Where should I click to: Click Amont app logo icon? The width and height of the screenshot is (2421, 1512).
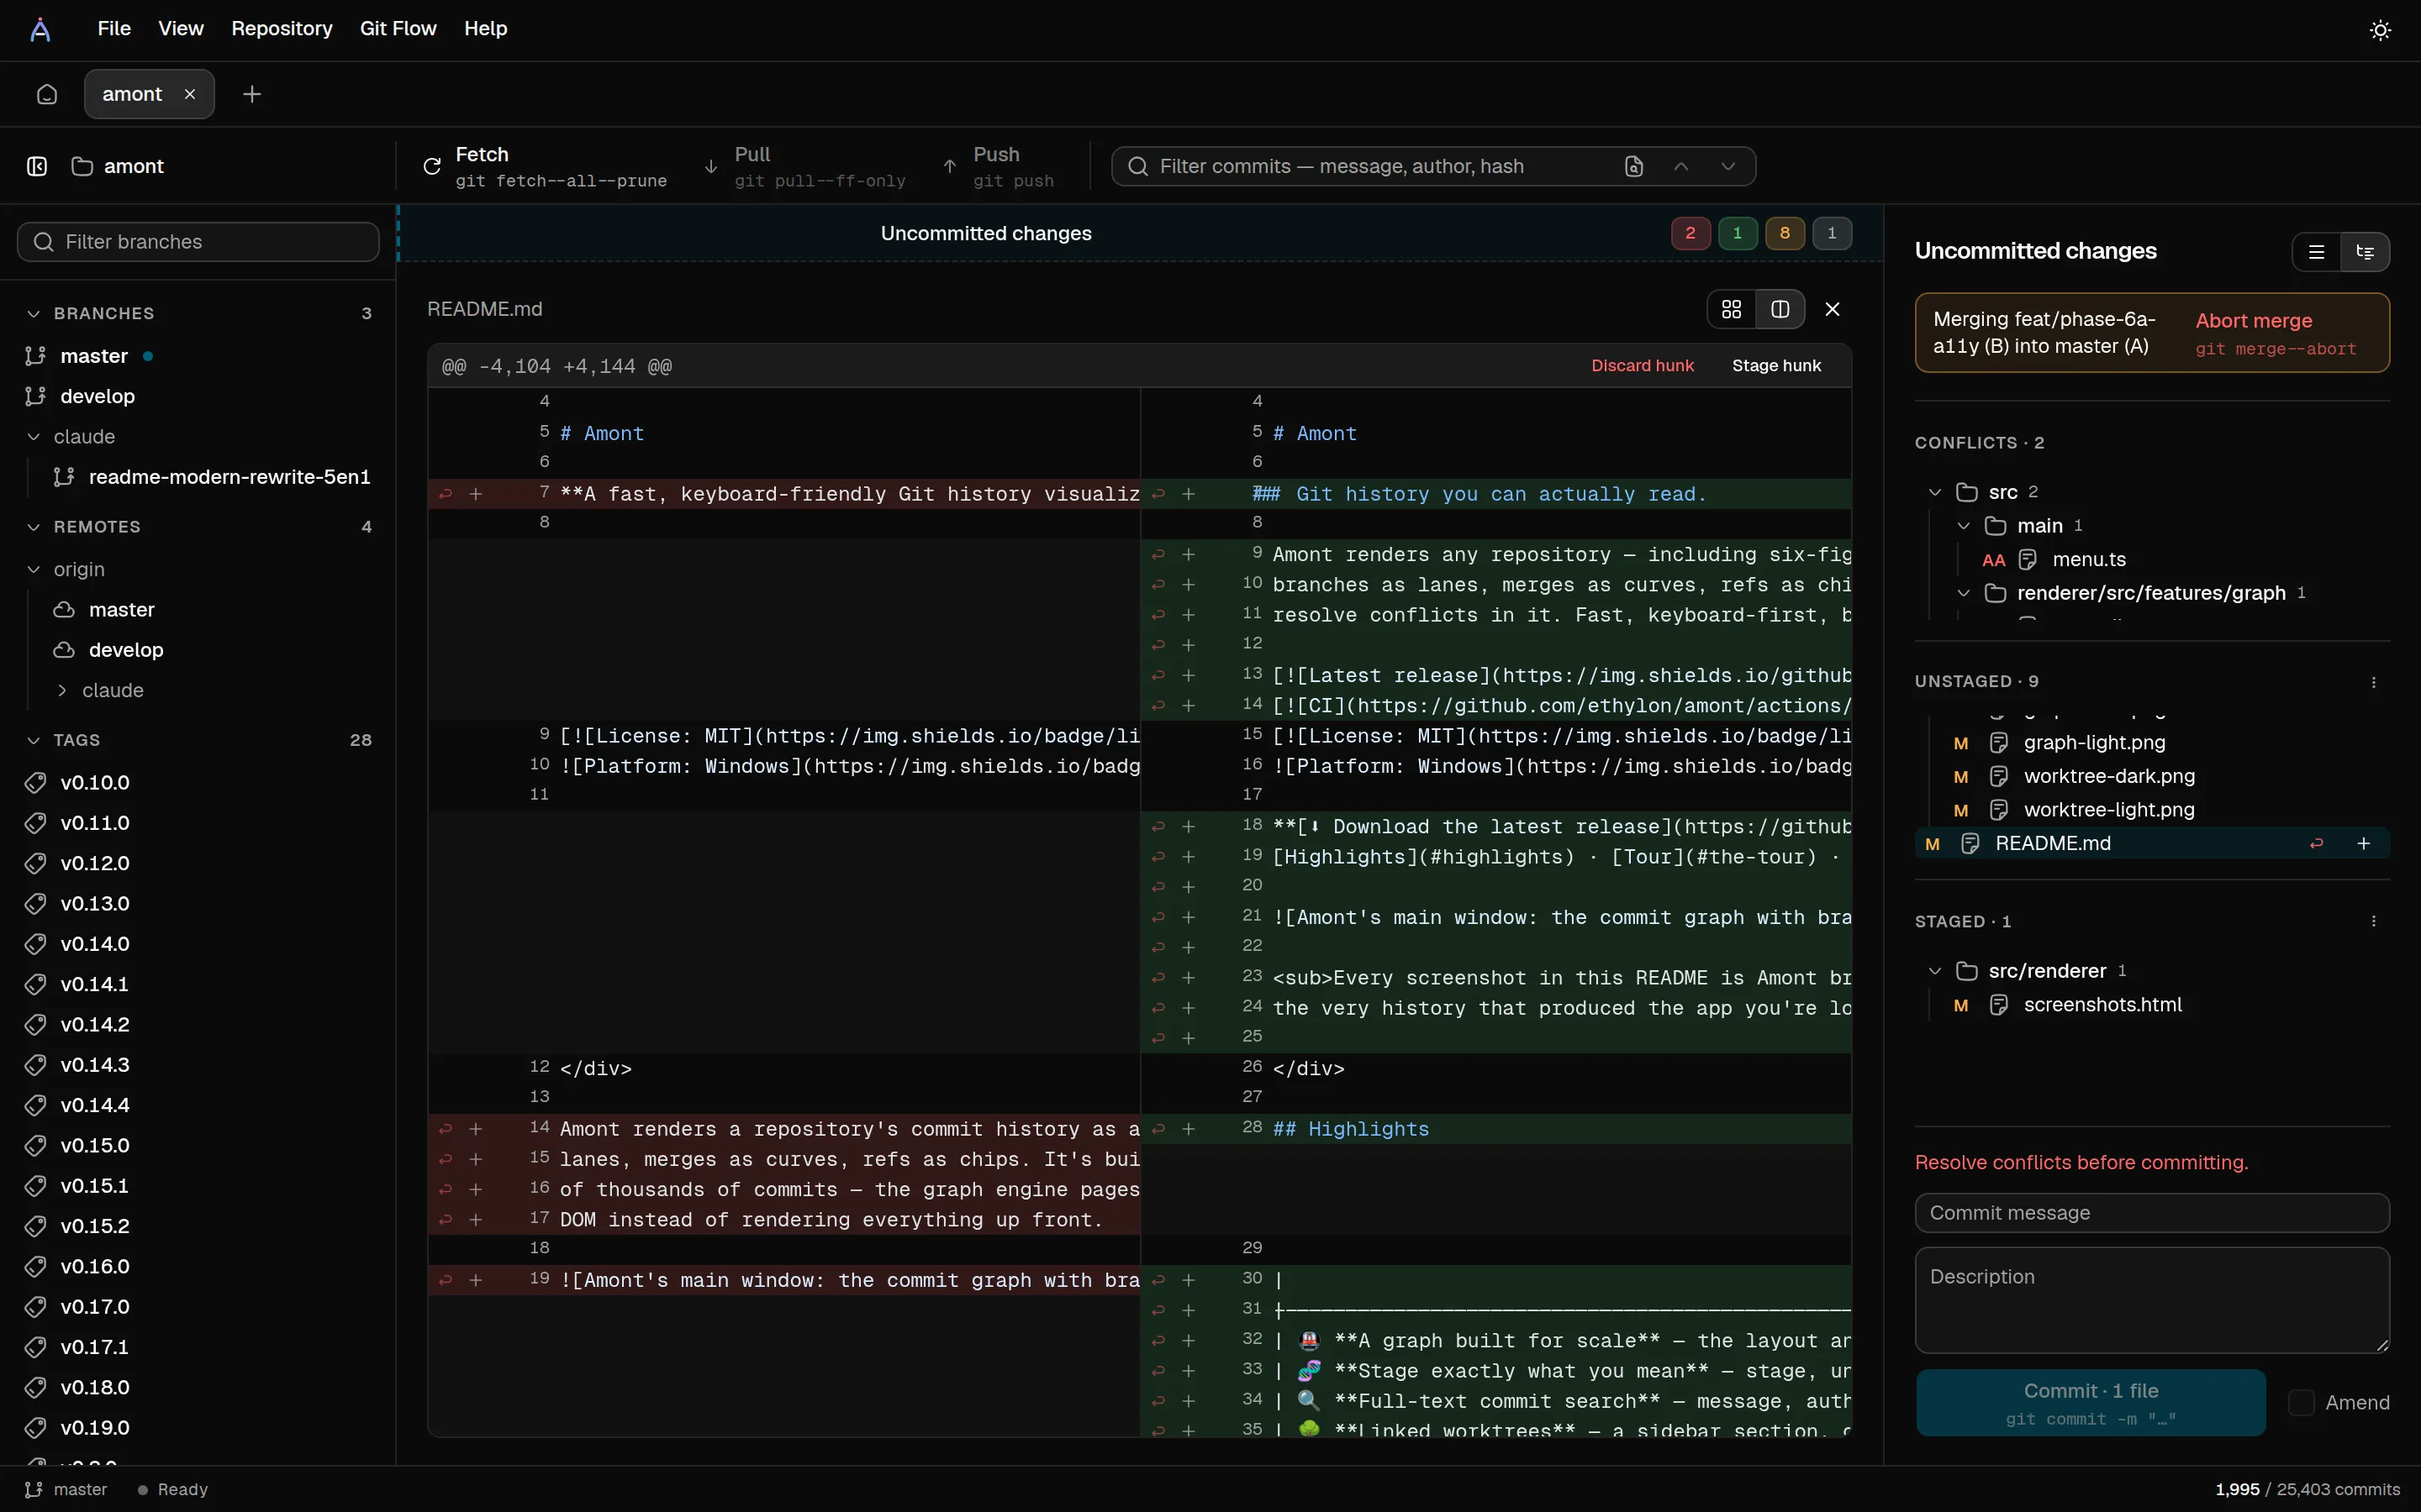pyautogui.click(x=40, y=29)
